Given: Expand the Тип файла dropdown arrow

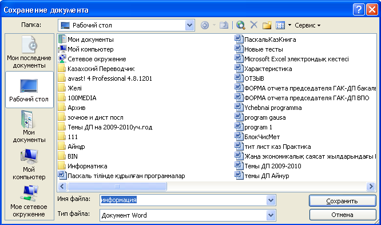Looking at the screenshot, I should [271, 215].
